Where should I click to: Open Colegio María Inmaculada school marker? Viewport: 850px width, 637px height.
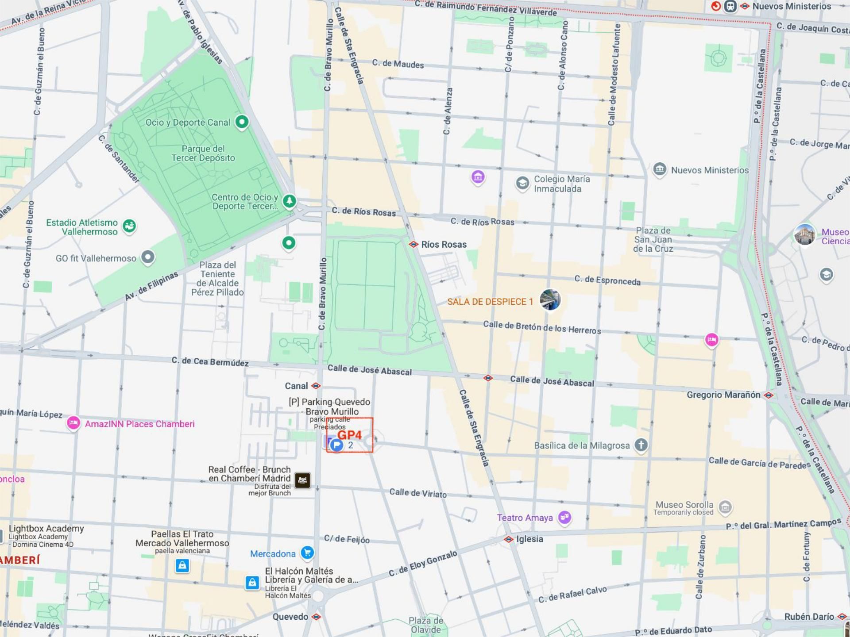point(522,183)
